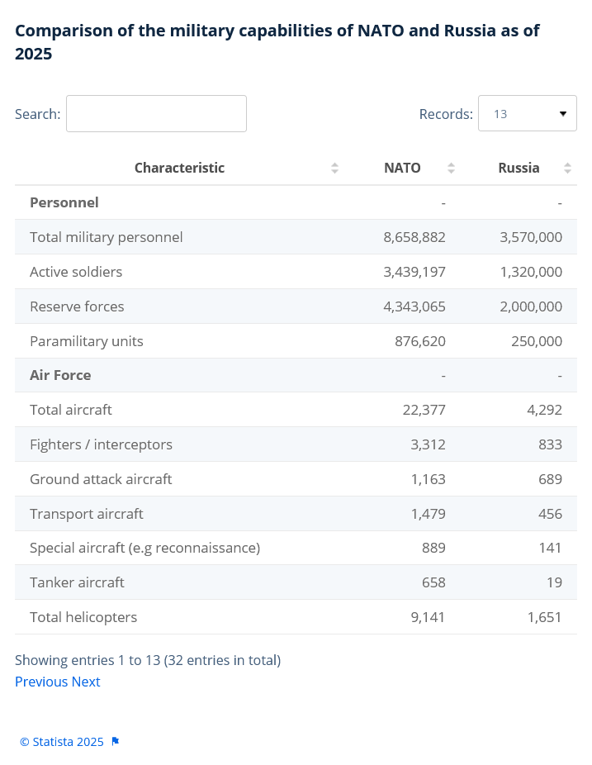Select the Paramilitary units row label
592x765 pixels.
87,341
